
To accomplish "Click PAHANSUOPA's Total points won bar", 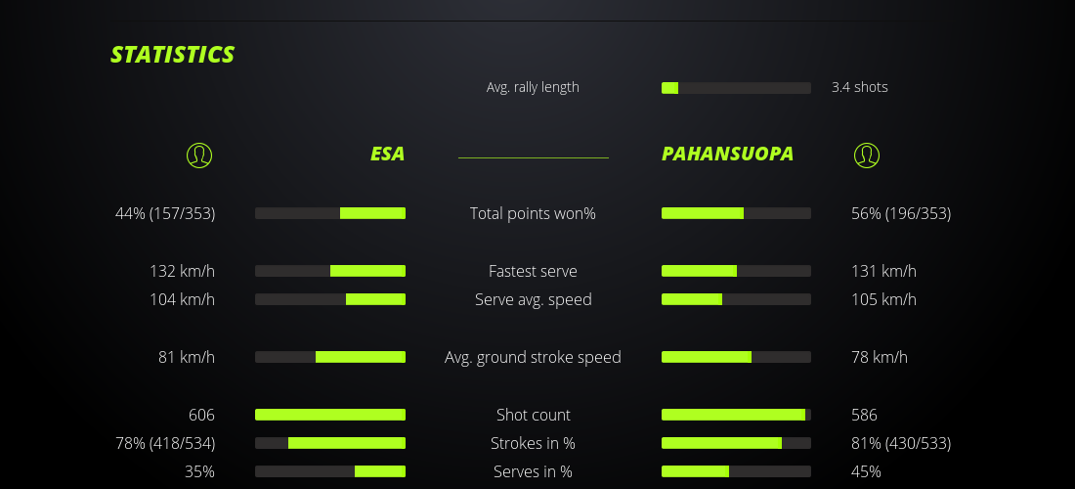I will [x=736, y=213].
